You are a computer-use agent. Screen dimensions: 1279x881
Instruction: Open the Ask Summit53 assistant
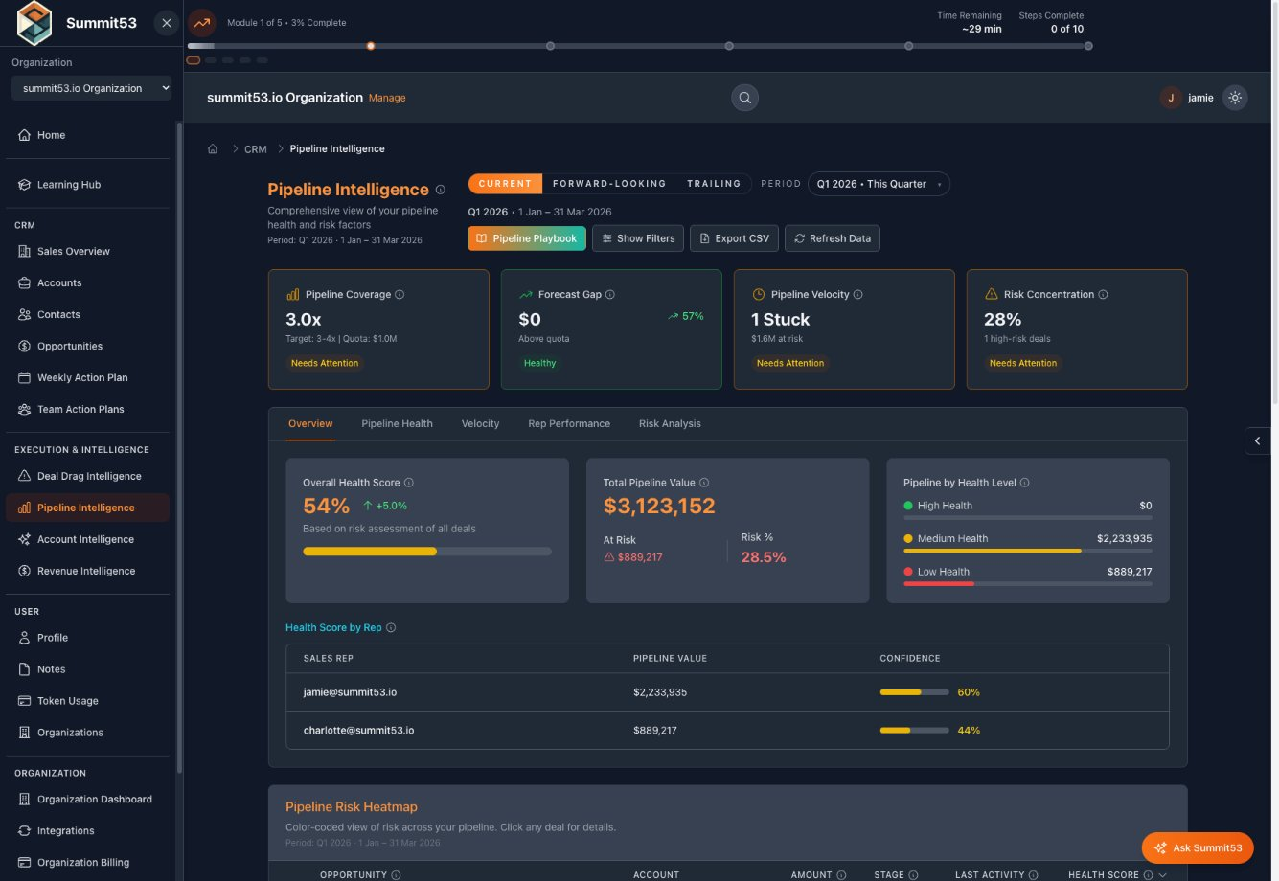coord(1198,847)
